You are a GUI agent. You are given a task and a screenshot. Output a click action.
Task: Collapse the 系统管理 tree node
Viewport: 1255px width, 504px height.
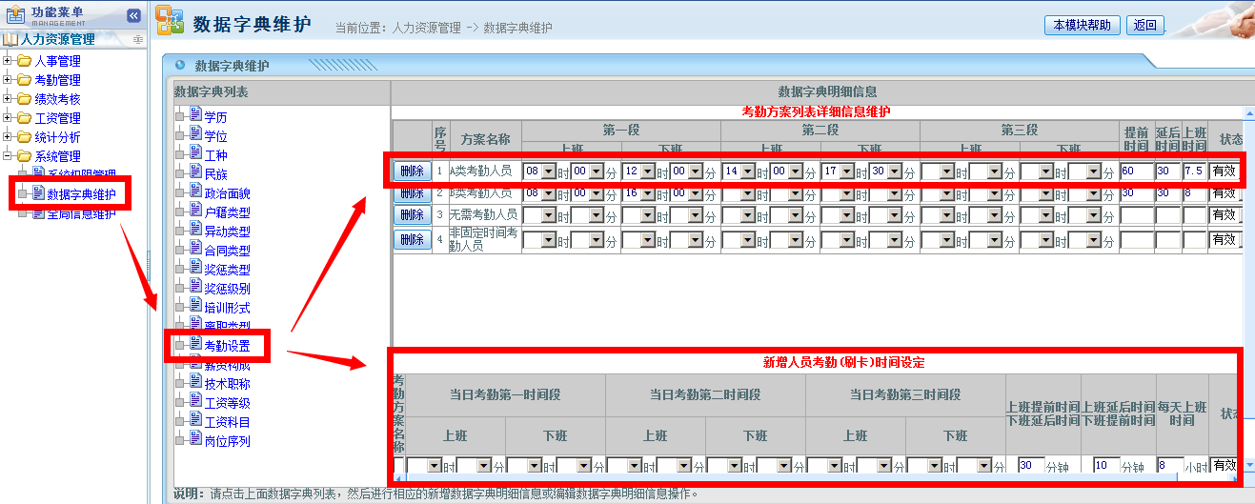(8, 156)
